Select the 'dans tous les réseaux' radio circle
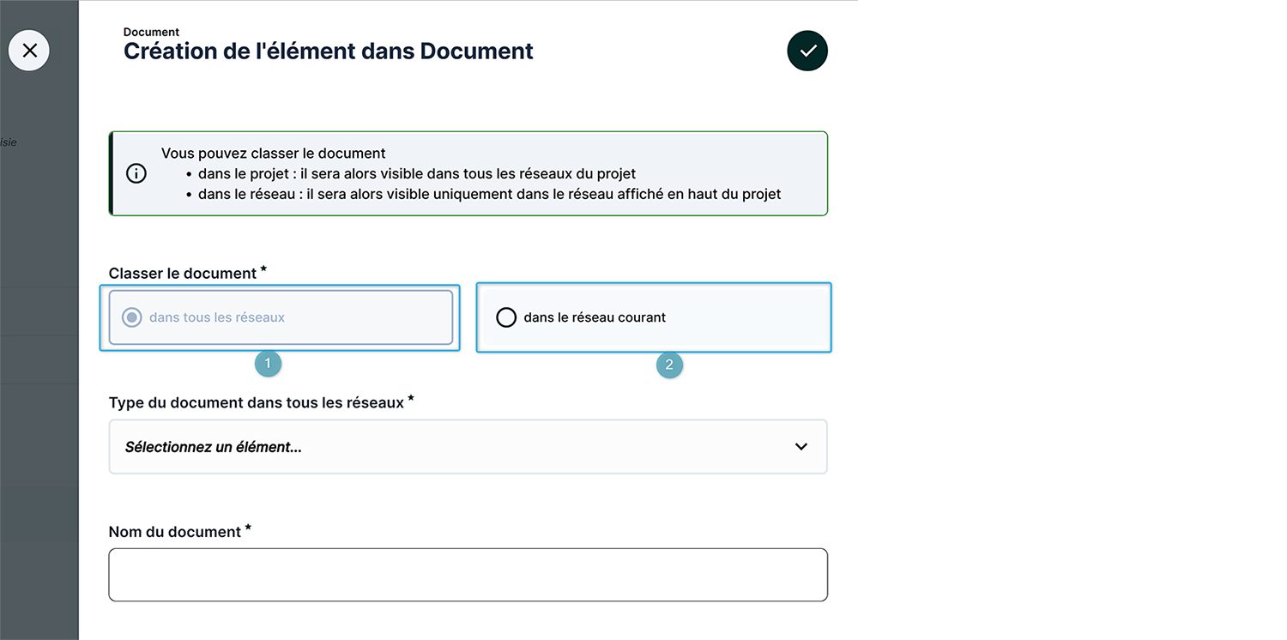The image size is (1287, 640). coord(131,317)
